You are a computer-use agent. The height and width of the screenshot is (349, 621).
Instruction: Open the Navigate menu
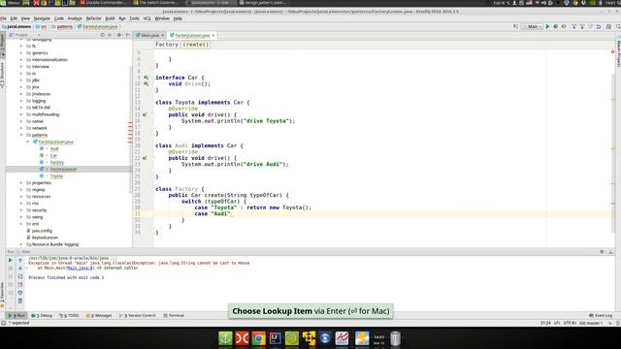(x=42, y=18)
